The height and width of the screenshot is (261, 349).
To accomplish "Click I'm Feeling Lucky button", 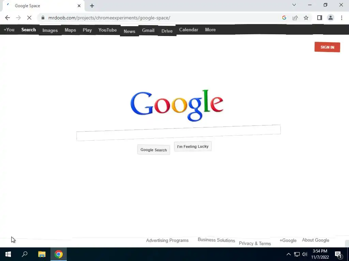I will point(193,146).
